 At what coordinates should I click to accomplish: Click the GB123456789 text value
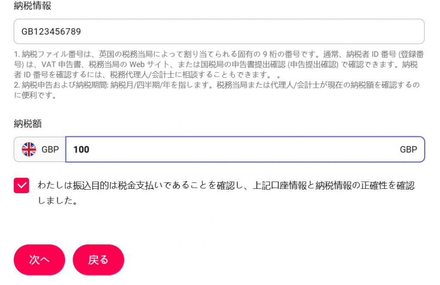pos(52,31)
